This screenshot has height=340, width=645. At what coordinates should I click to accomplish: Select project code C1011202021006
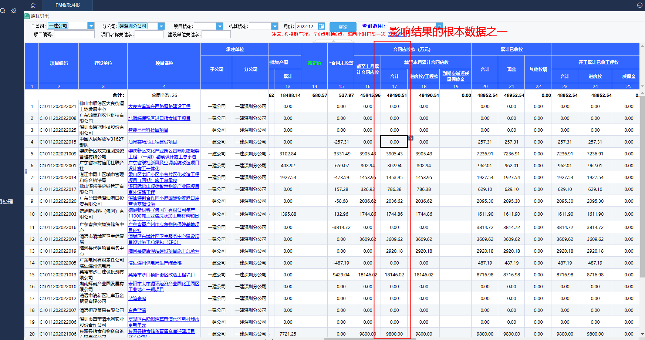coord(58,334)
